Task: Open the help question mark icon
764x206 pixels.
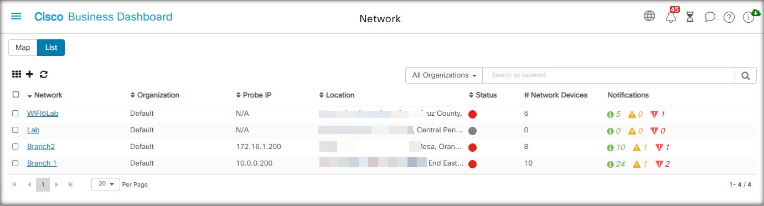Action: [x=729, y=17]
